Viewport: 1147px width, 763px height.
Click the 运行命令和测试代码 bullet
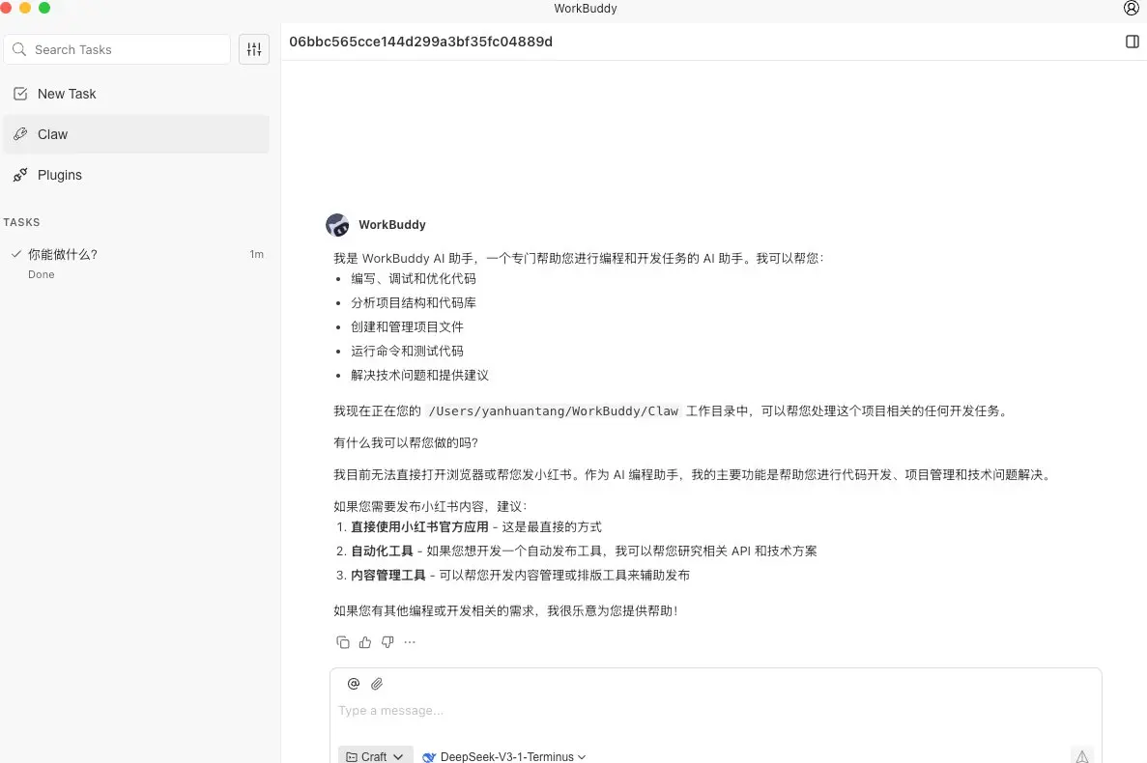[407, 351]
